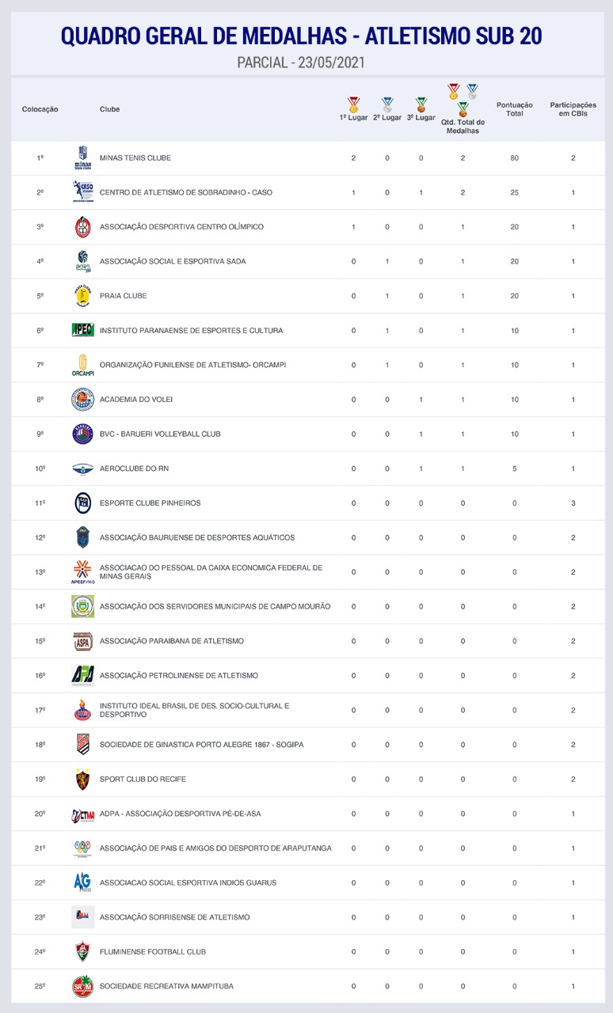
Task: Click the Aeroclube do RN logo
Action: pyautogui.click(x=82, y=469)
